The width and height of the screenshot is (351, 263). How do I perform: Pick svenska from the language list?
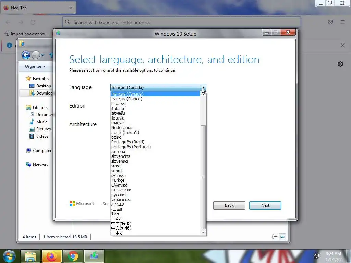pyautogui.click(x=156, y=176)
